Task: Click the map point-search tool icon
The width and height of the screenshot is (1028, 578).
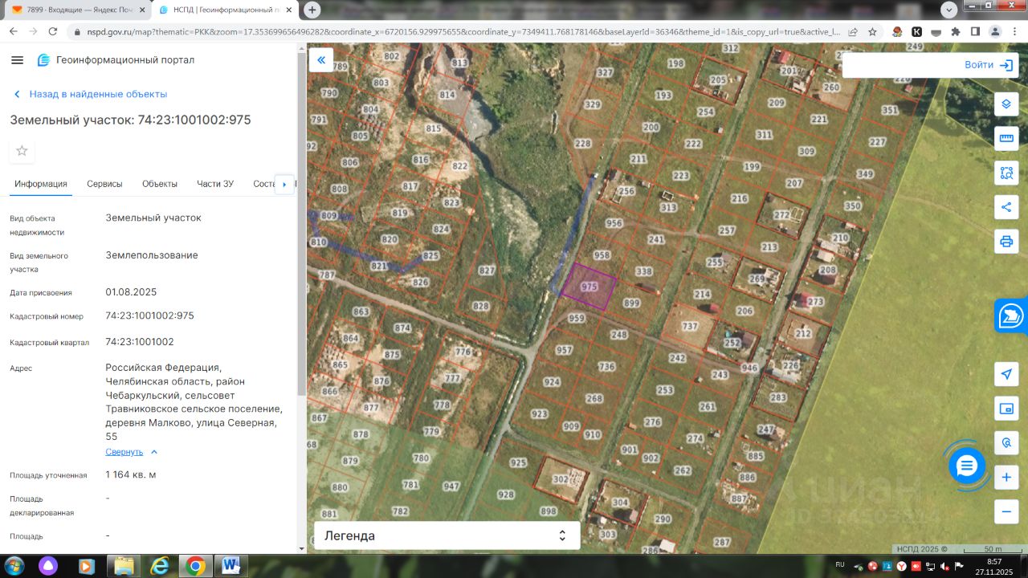Action: click(x=1006, y=443)
